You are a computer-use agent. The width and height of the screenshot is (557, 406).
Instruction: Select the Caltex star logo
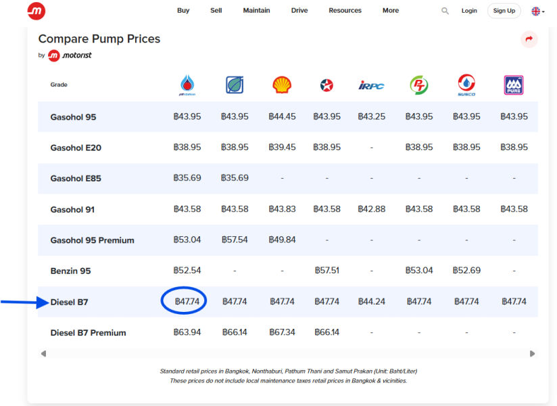(x=326, y=85)
